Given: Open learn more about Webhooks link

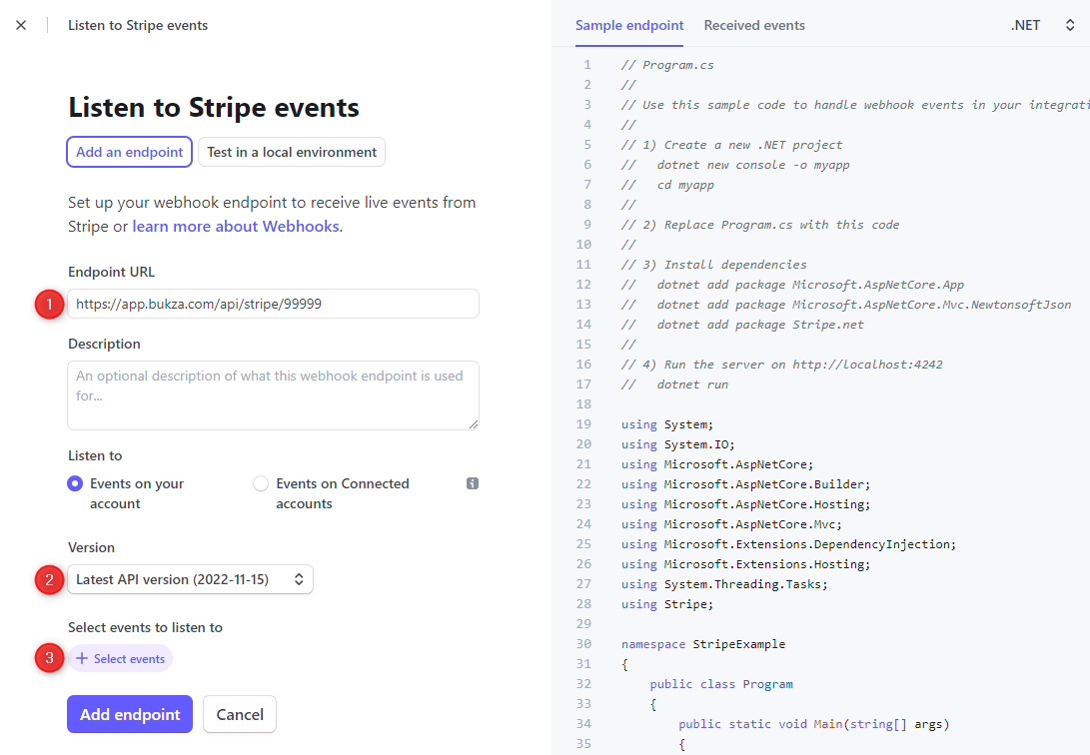Looking at the screenshot, I should click(236, 227).
